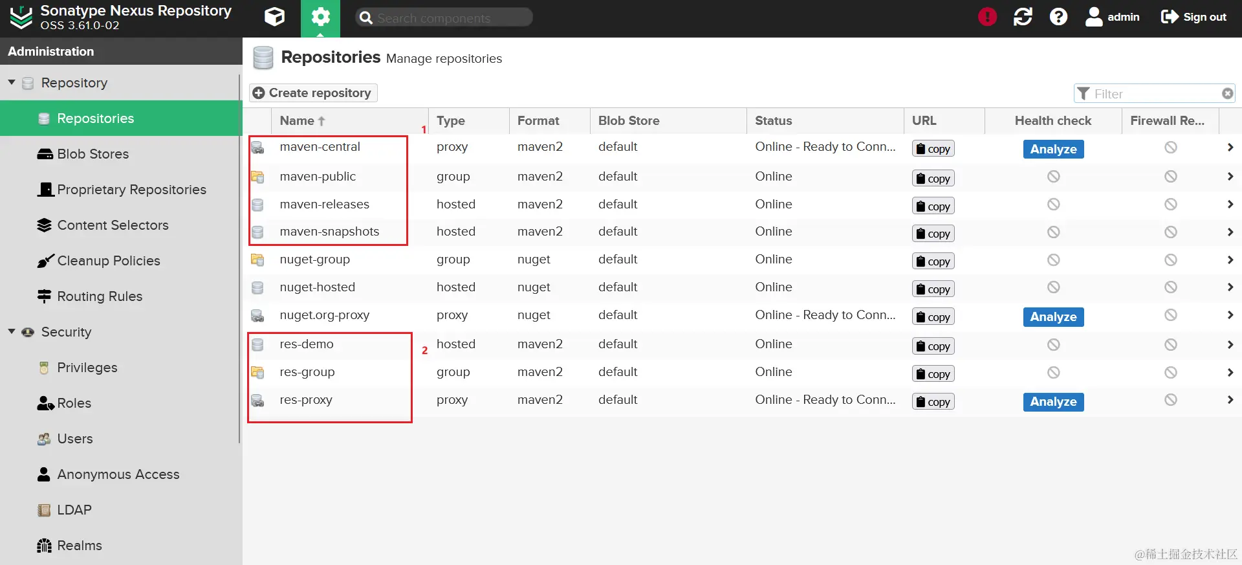Click the Administration gear icon
Screen dimensions: 1242x565
pos(320,17)
